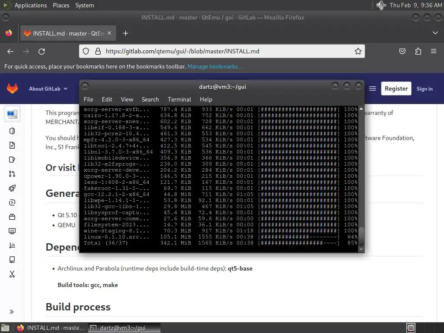Open the terminal View menu
Image resolution: width=444 pixels, height=333 pixels.
pyautogui.click(x=127, y=99)
